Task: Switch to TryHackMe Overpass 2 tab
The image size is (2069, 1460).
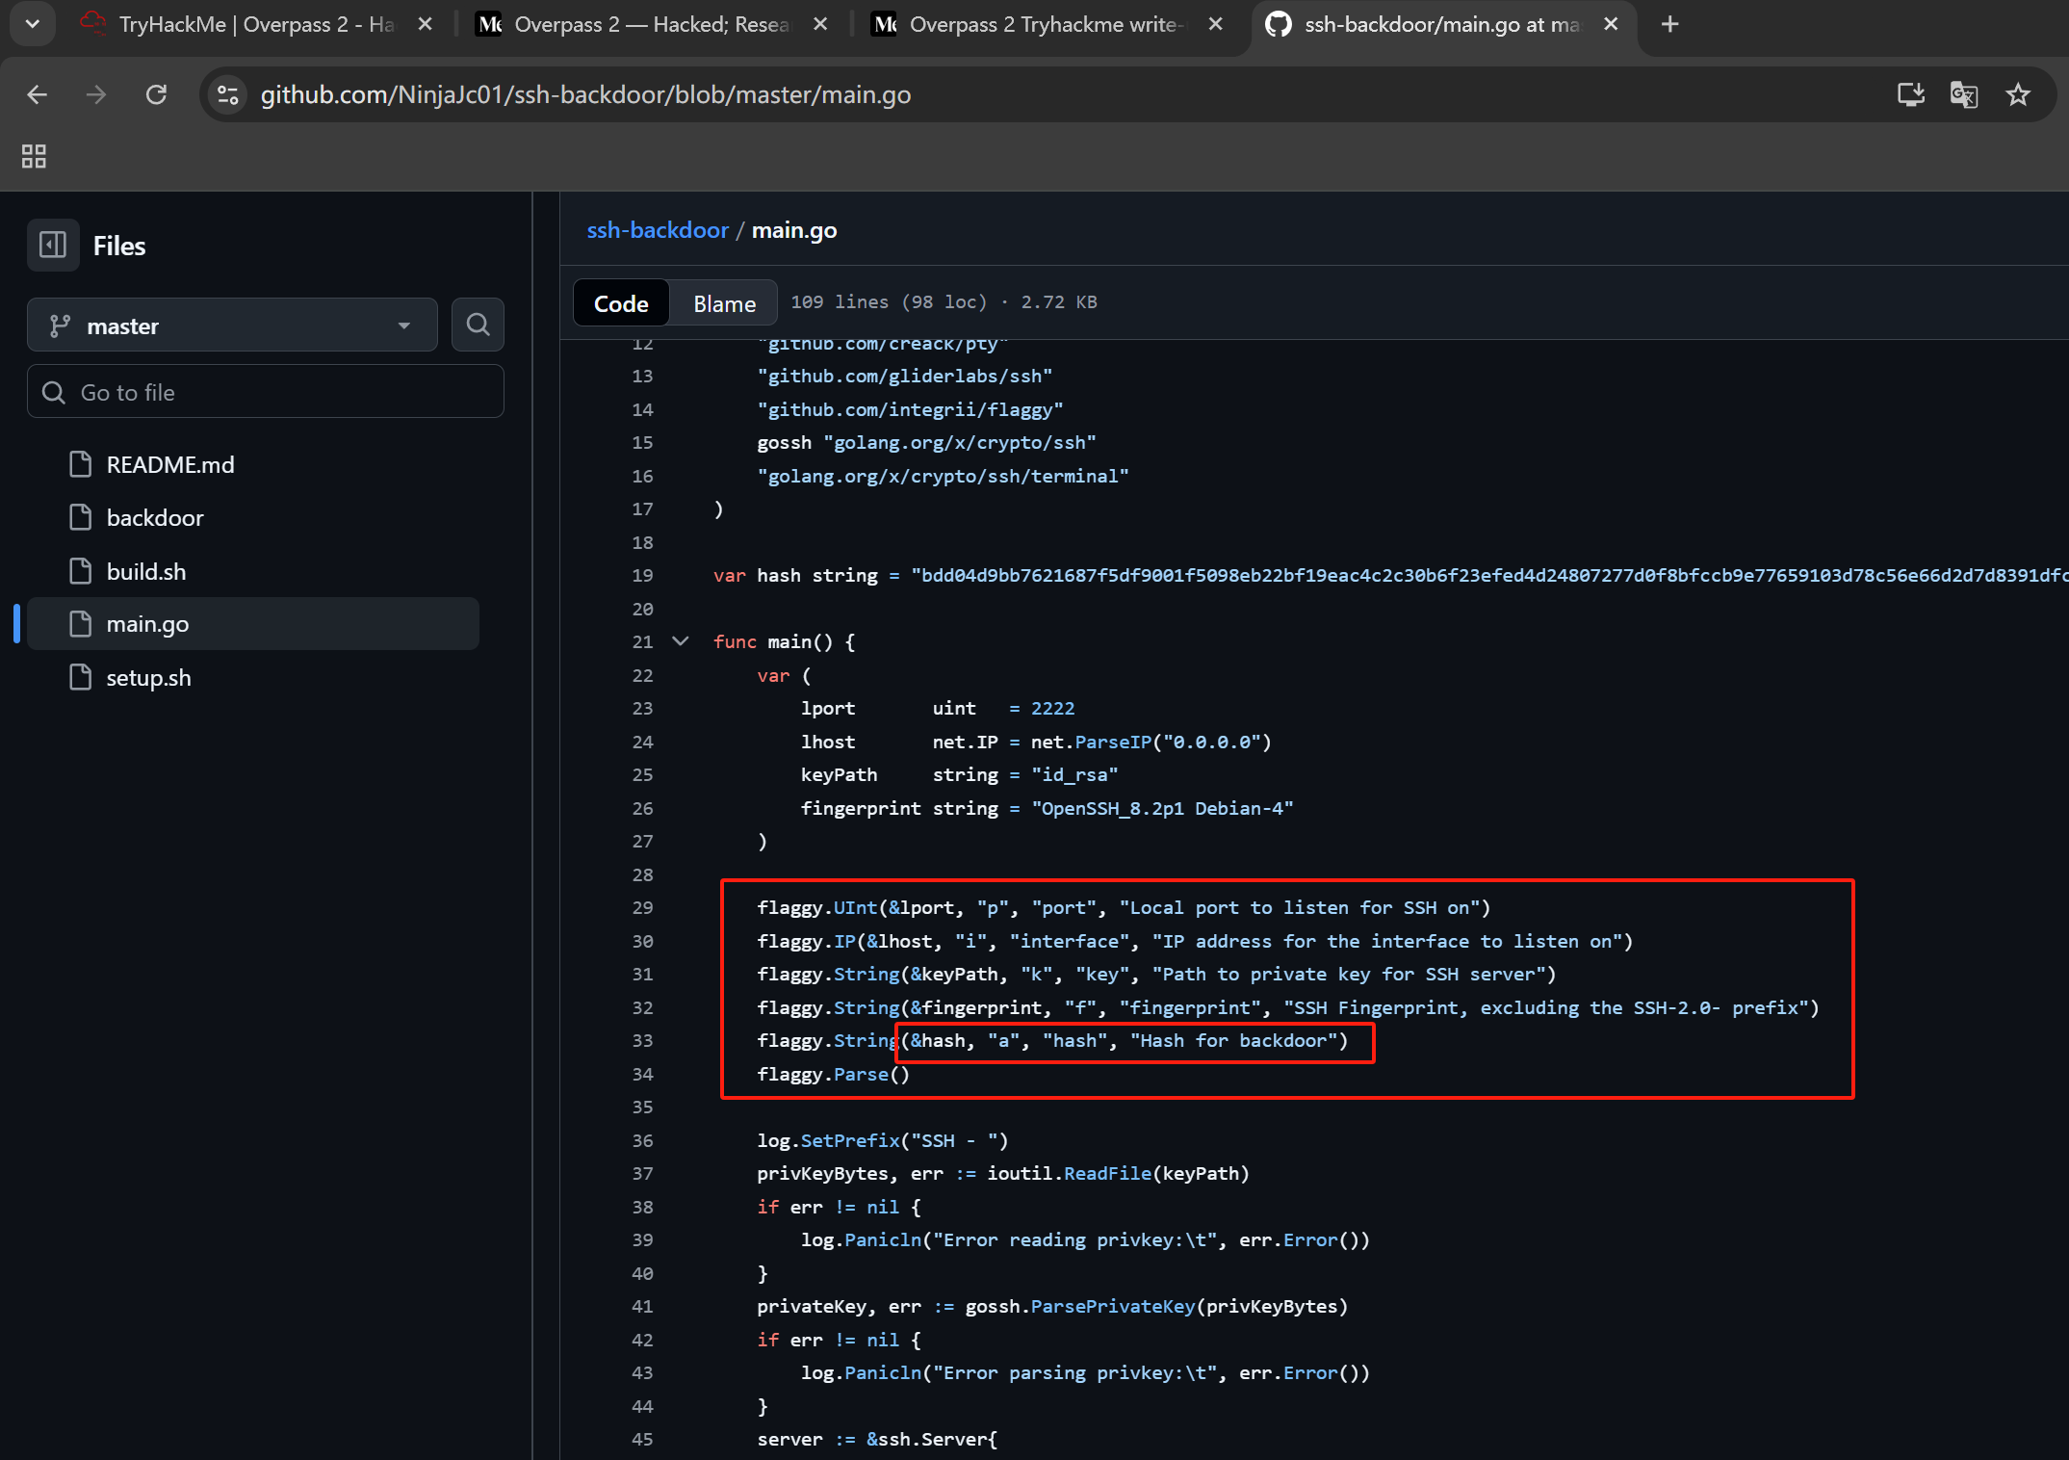Action: [x=257, y=24]
